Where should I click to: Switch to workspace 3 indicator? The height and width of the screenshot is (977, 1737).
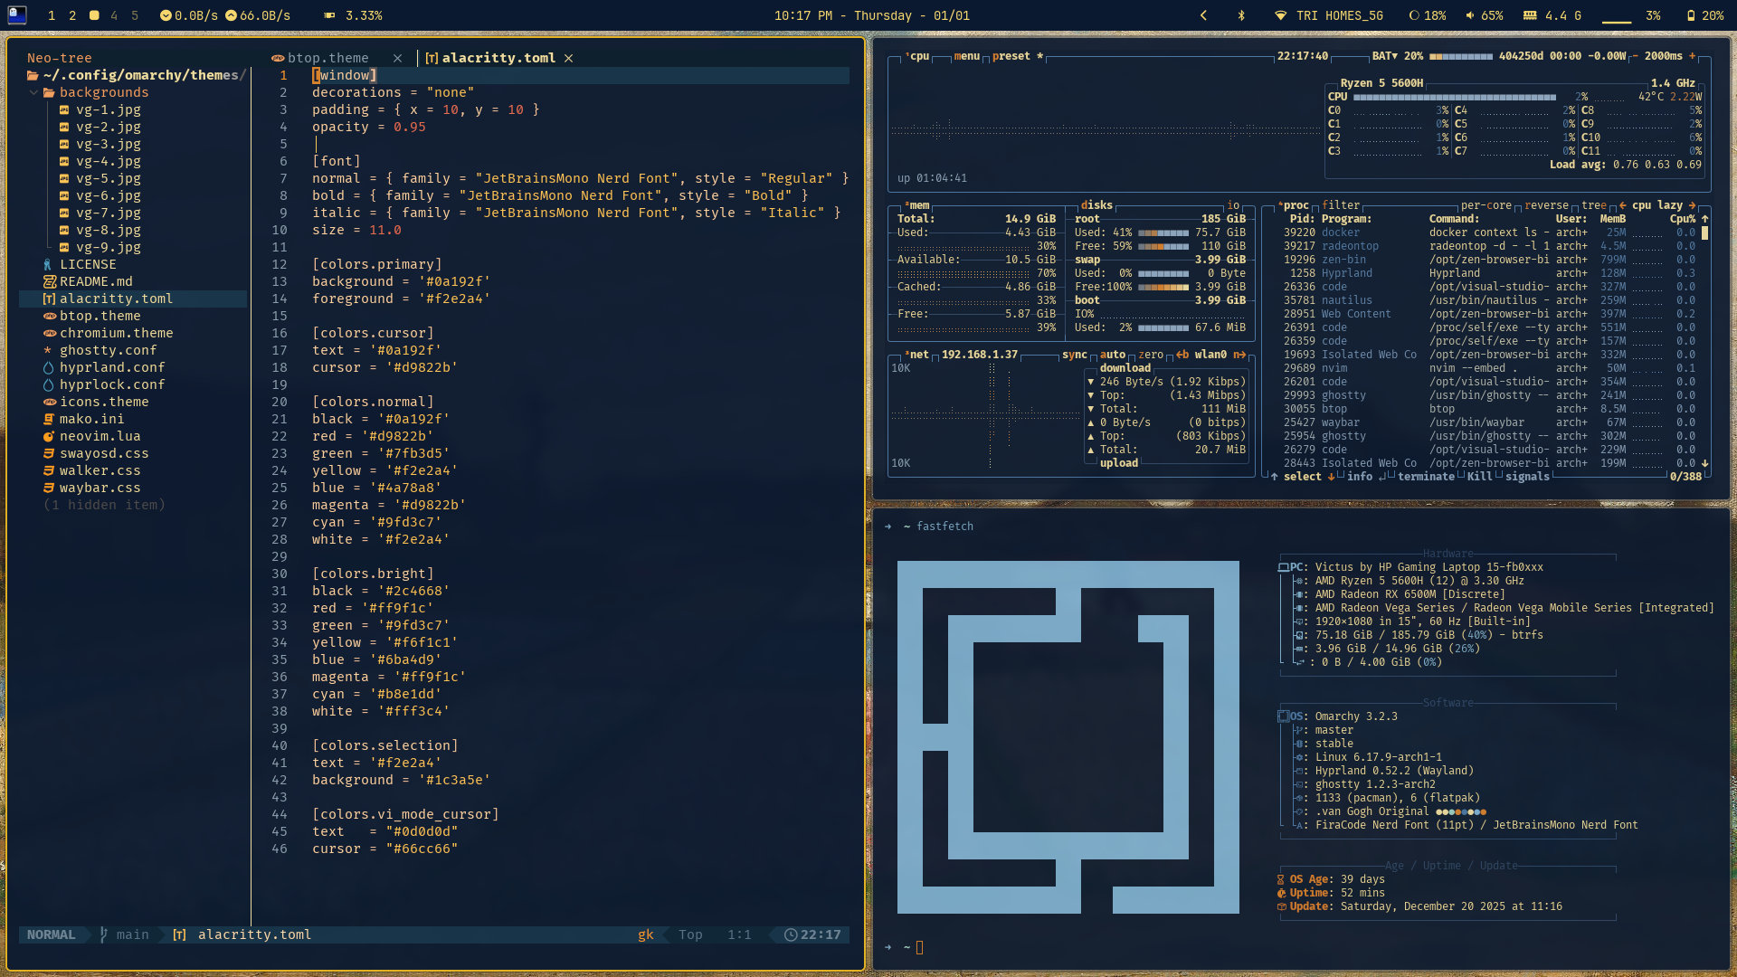click(x=93, y=15)
